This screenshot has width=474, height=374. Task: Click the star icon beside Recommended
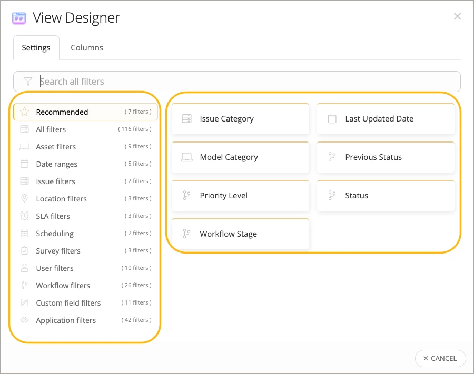point(24,112)
